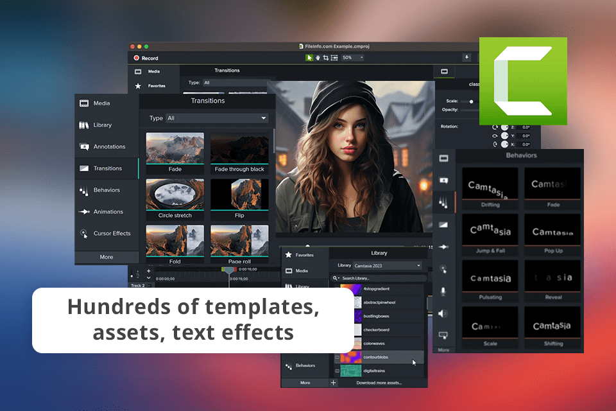Image resolution: width=616 pixels, height=411 pixels.
Task: Select the Scale behavior thumbnail
Action: pyautogui.click(x=490, y=328)
